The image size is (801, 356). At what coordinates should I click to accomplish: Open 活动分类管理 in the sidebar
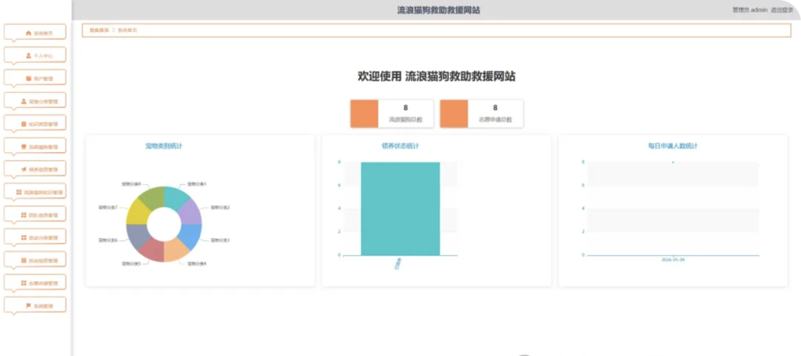pos(35,237)
